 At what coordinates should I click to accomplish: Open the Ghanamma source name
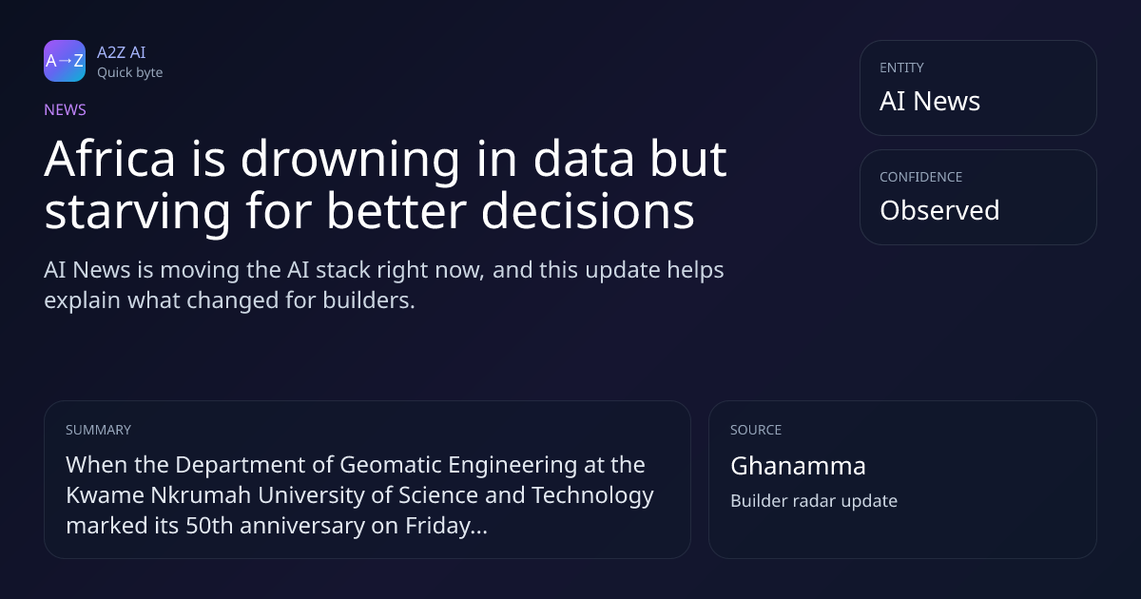(x=798, y=466)
